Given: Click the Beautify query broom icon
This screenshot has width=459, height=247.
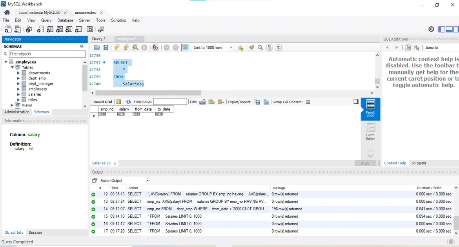Looking at the screenshot, I should tap(251, 47).
